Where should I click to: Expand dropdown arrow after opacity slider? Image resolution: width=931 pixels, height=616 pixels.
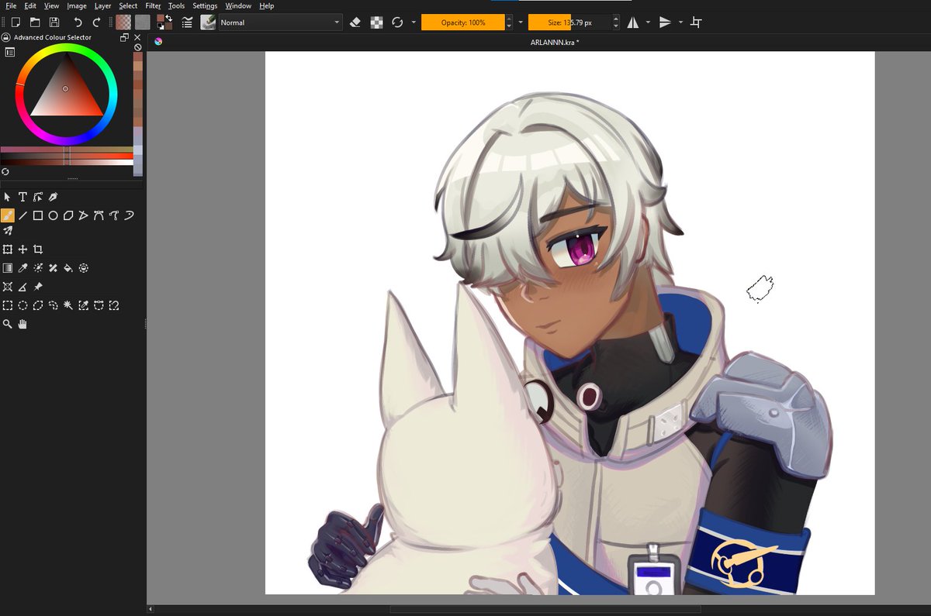pyautogui.click(x=521, y=22)
